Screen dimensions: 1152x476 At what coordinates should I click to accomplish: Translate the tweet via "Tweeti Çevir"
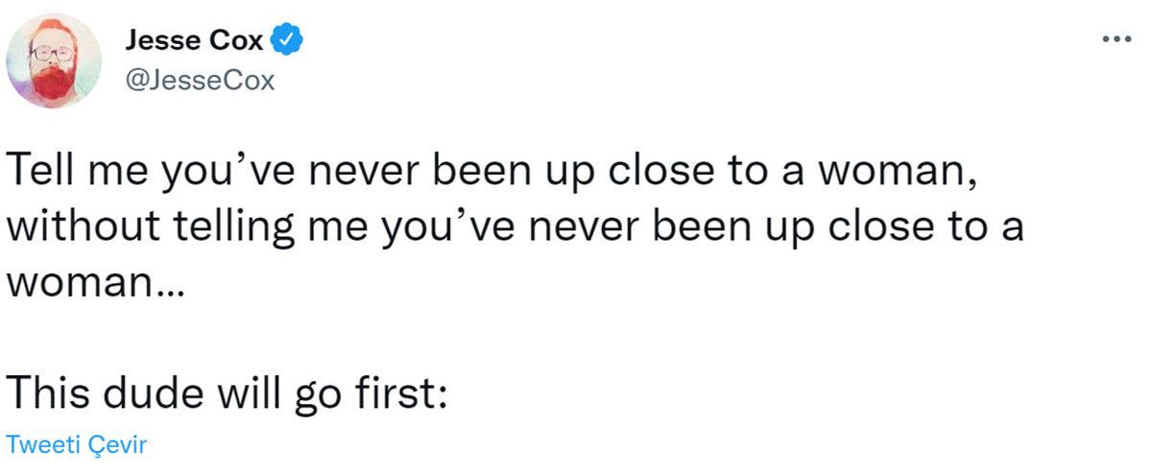[78, 445]
